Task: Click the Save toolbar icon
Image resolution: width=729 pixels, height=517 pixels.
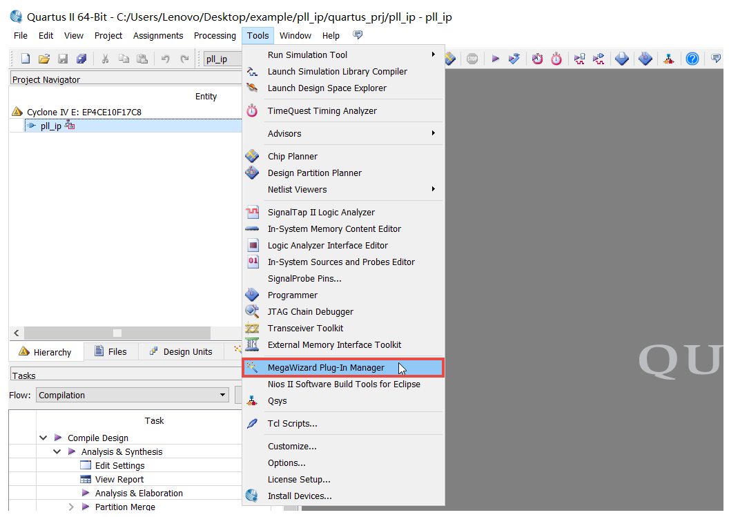Action: [x=63, y=59]
